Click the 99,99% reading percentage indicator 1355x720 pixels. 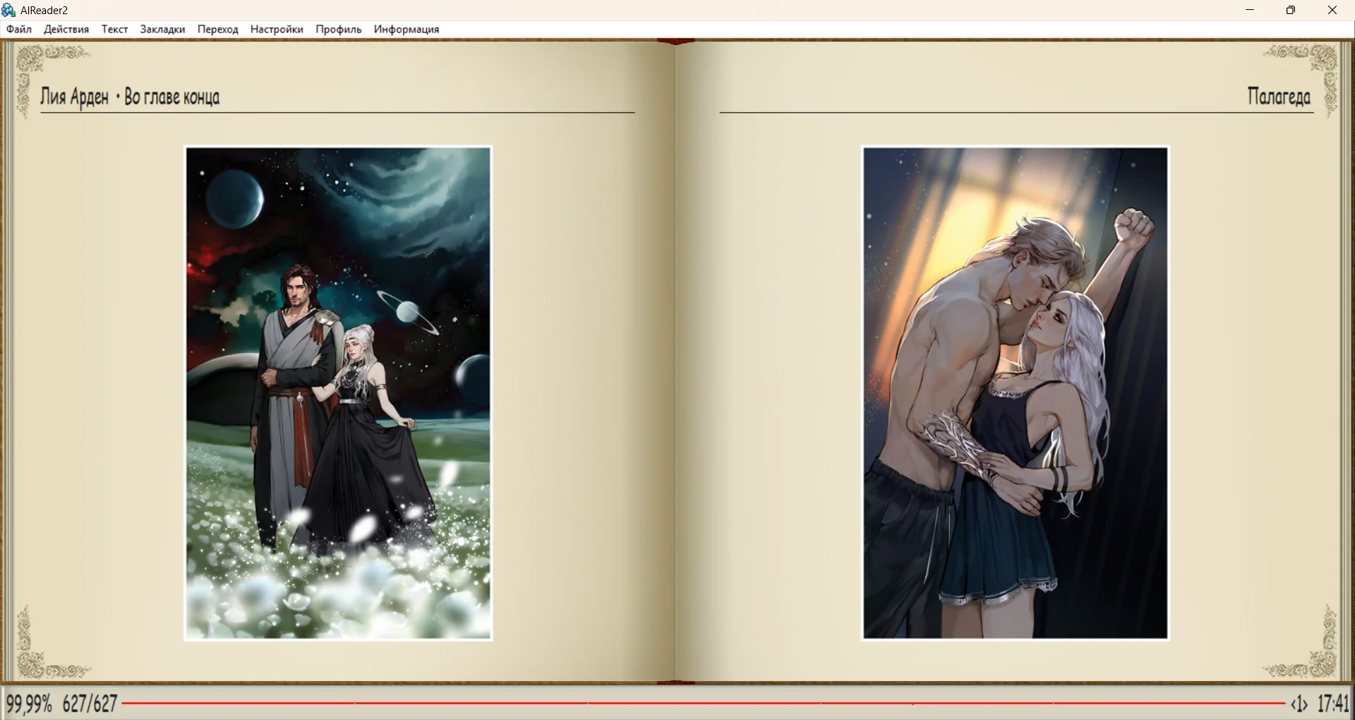(29, 704)
